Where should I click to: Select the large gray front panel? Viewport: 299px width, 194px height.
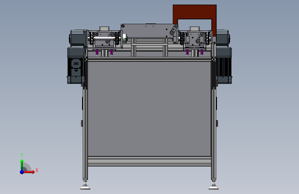coord(149,109)
